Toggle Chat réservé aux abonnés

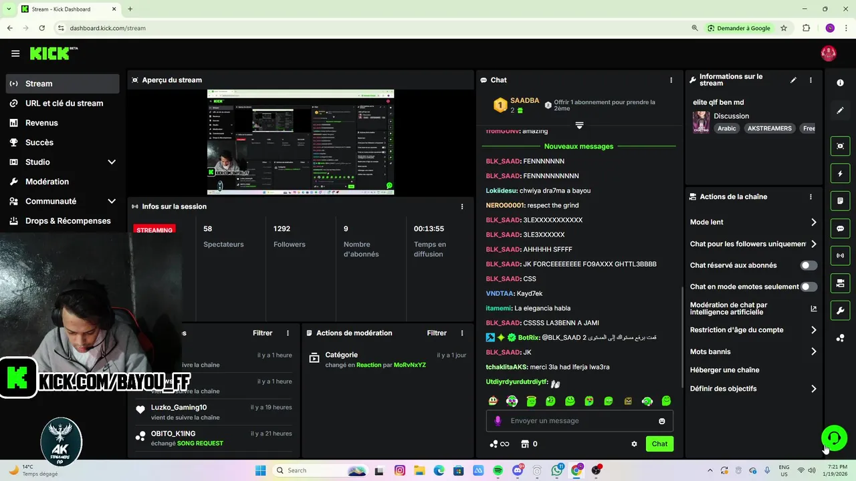pos(809,265)
